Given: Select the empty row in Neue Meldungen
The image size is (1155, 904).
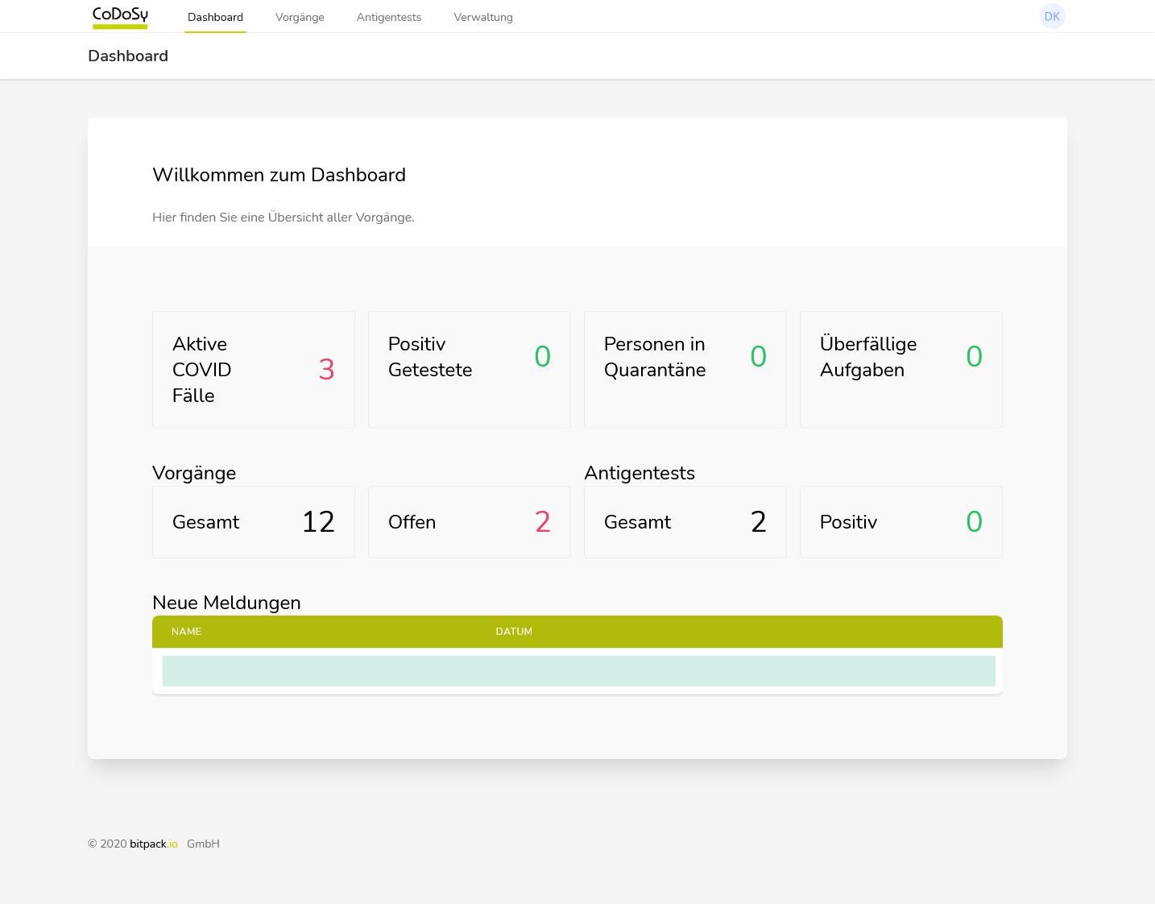Looking at the screenshot, I should [578, 670].
